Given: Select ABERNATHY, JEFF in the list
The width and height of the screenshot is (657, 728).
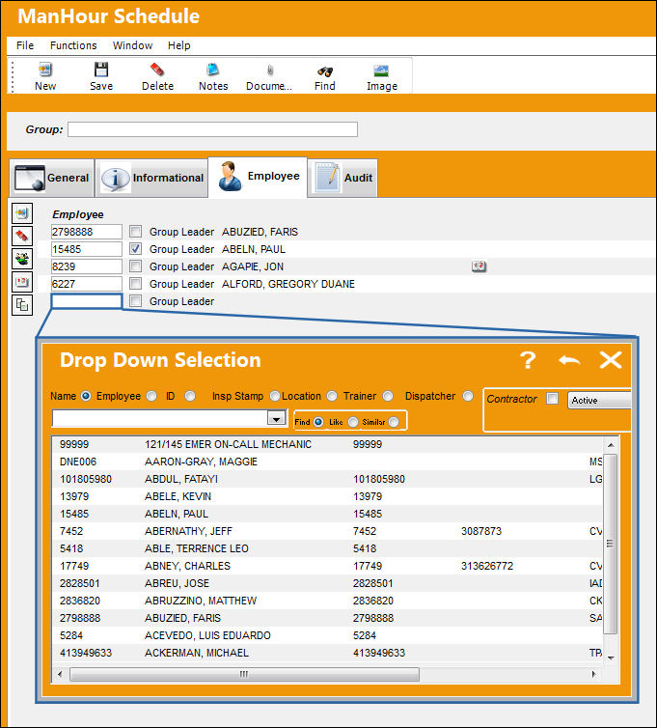Looking at the screenshot, I should tap(328, 531).
